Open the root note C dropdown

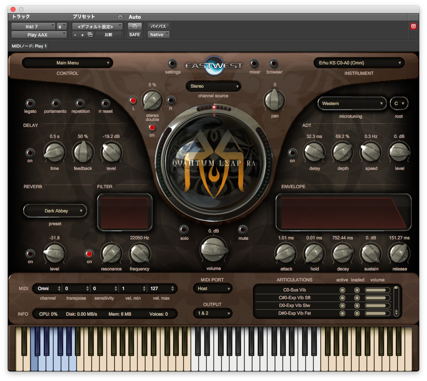(399, 103)
